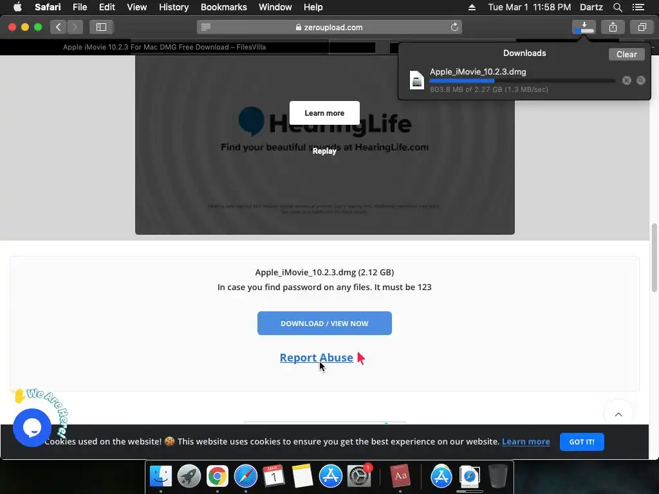Open the Report Abuse link
This screenshot has width=659, height=494.
point(316,358)
